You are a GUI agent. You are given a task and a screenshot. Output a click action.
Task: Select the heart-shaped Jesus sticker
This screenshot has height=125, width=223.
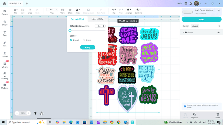(127, 99)
